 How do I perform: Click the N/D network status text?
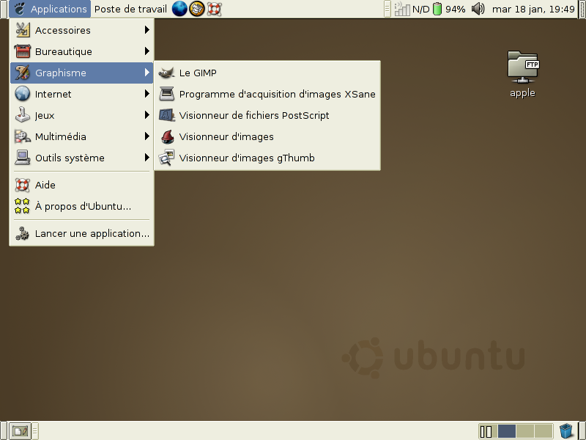click(x=421, y=9)
